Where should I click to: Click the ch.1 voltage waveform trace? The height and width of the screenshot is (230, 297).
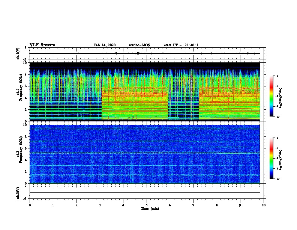(145, 53)
